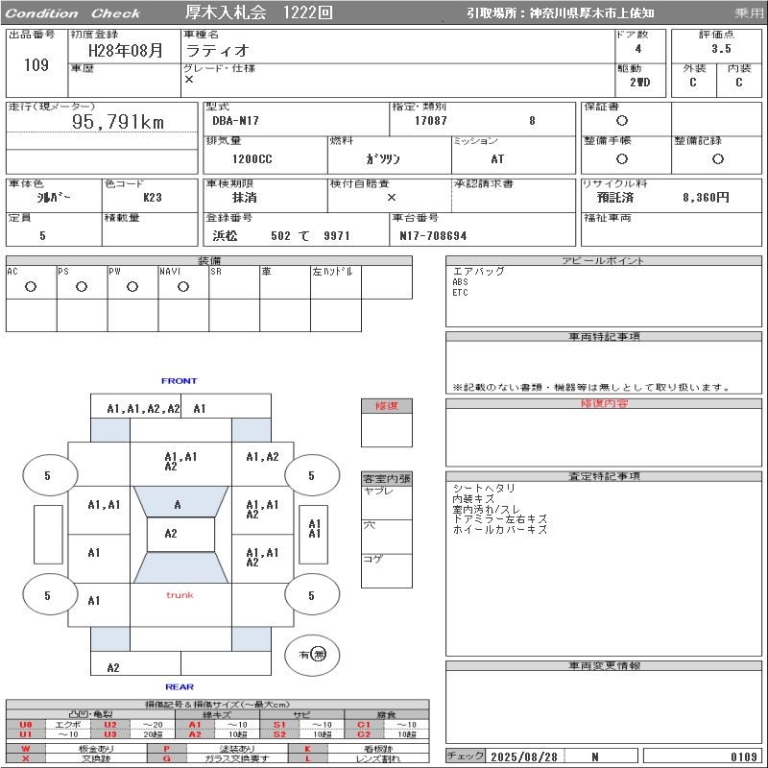The width and height of the screenshot is (768, 768).
Task: Select the 乗用 label in header
Action: tap(749, 13)
